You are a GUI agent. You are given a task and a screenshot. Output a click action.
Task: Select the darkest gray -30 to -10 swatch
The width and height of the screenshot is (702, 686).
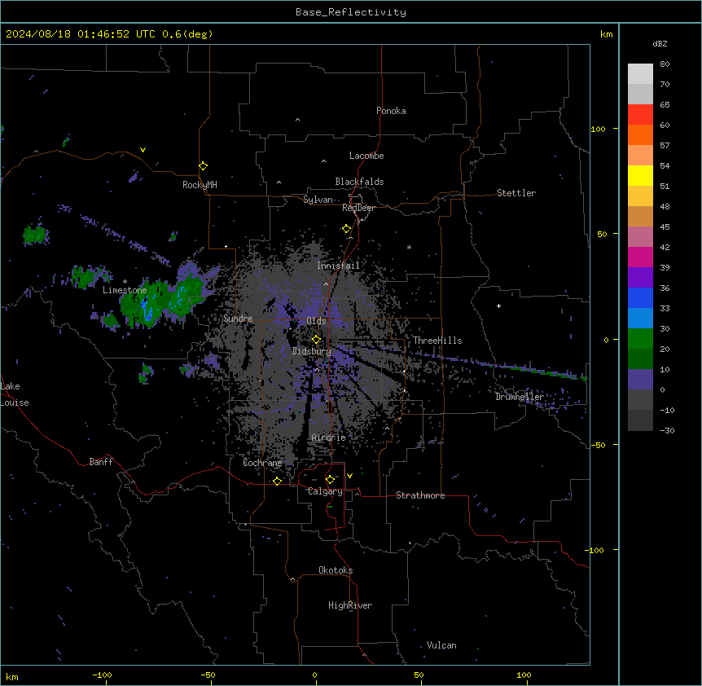tap(640, 420)
